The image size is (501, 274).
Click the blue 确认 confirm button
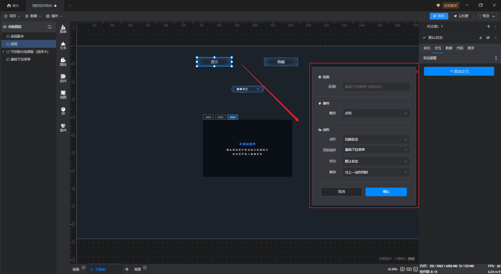tap(386, 192)
